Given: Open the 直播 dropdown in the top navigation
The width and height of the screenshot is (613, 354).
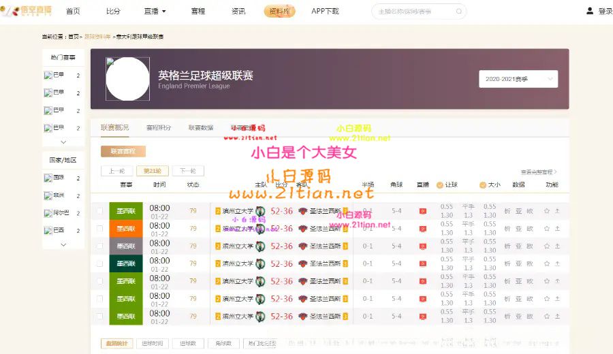Looking at the screenshot, I should pyautogui.click(x=155, y=12).
